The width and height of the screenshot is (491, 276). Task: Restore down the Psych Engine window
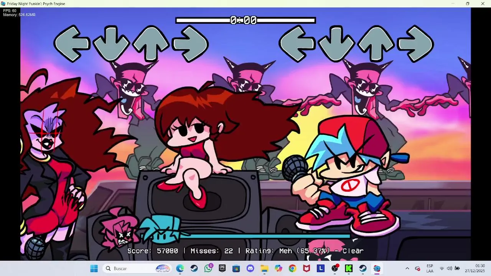click(x=468, y=3)
